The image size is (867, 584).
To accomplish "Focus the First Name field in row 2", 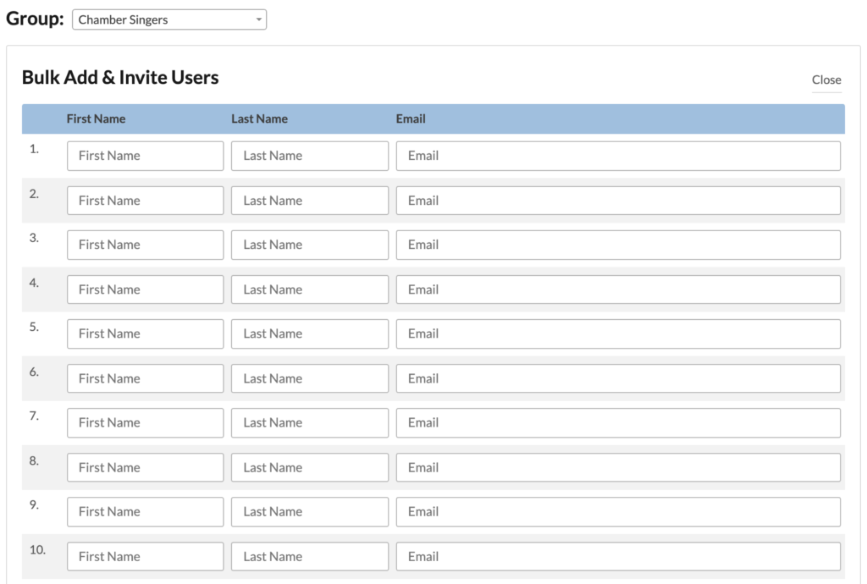I will 145,201.
